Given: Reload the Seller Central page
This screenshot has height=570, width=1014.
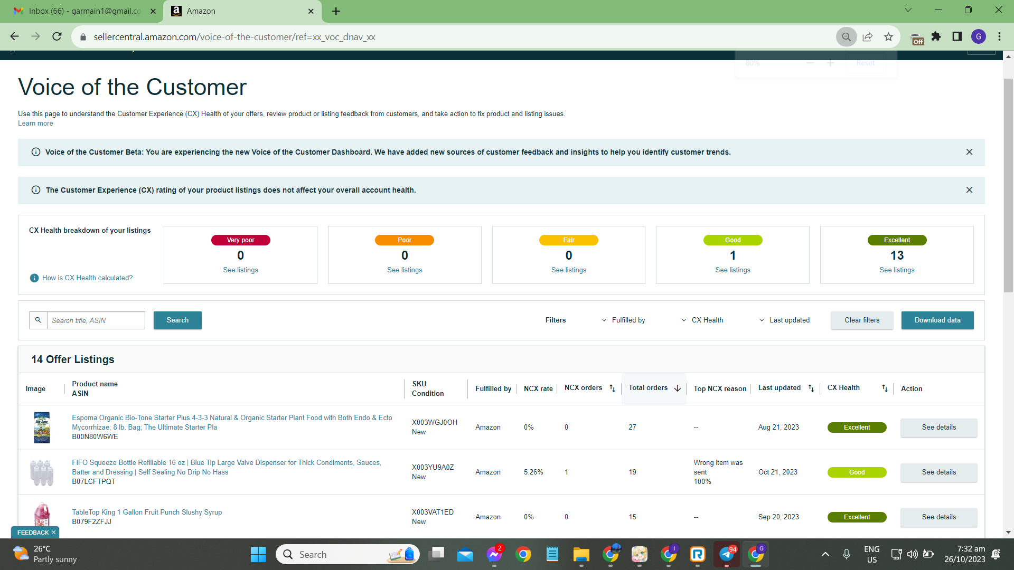Looking at the screenshot, I should 57,36.
